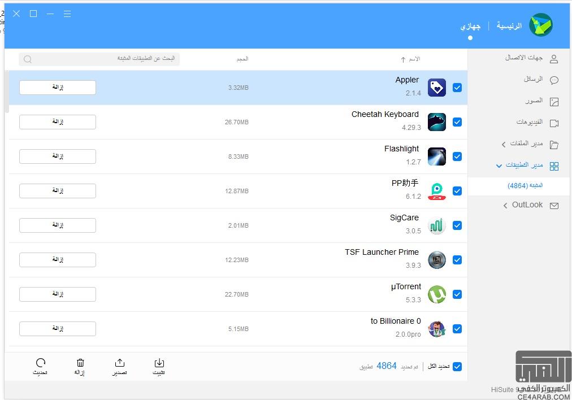Click the export upload icon in bottom toolbar
Screen dimensions: 572x400
[120, 363]
